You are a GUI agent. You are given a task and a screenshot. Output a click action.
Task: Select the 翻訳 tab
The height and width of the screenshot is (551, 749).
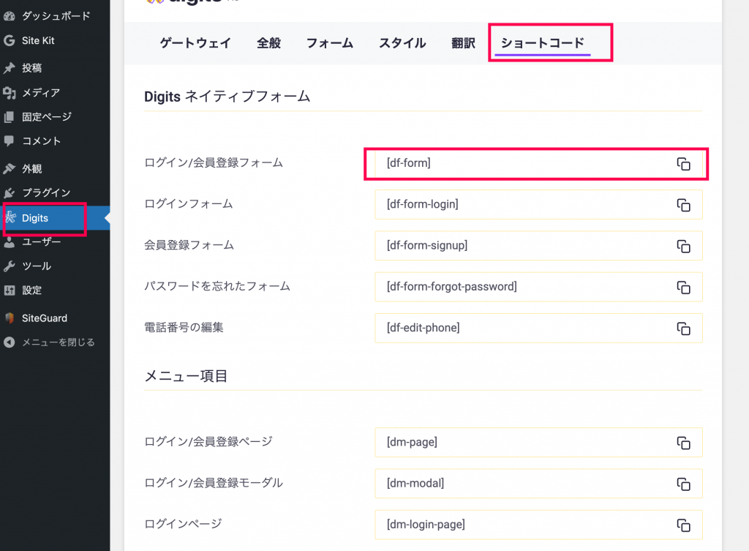[463, 43]
